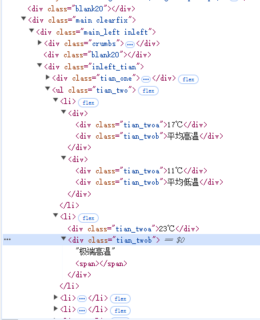Select the tian_twoa div showing 23℃
This screenshot has height=320, width=260.
[x=133, y=229]
